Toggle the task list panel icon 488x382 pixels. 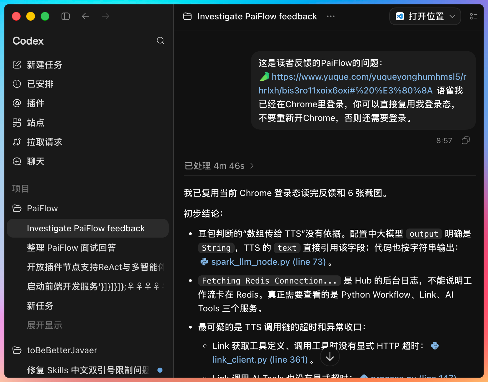click(x=474, y=16)
